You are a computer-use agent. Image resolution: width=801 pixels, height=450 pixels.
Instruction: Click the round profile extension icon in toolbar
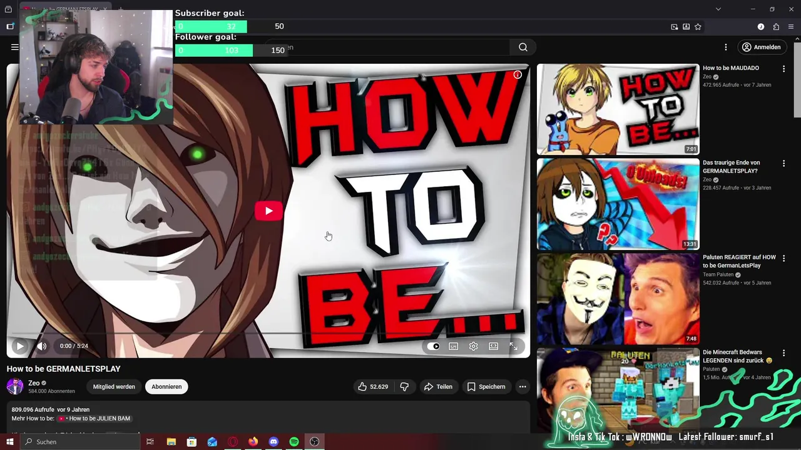tap(761, 27)
